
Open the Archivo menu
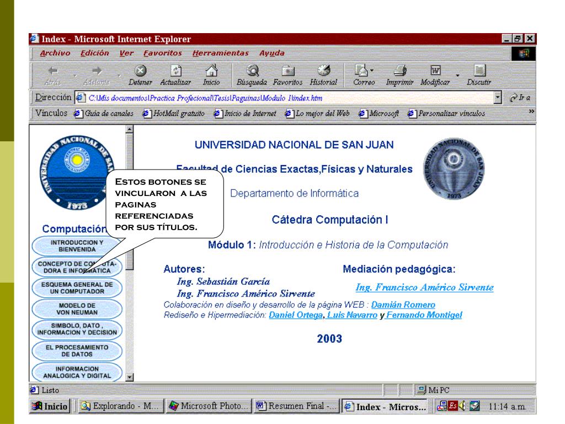click(55, 53)
